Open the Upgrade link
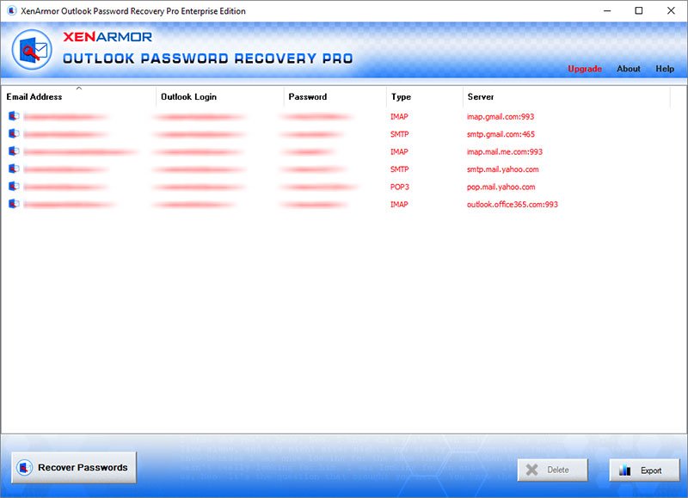This screenshot has height=498, width=688. tap(585, 69)
